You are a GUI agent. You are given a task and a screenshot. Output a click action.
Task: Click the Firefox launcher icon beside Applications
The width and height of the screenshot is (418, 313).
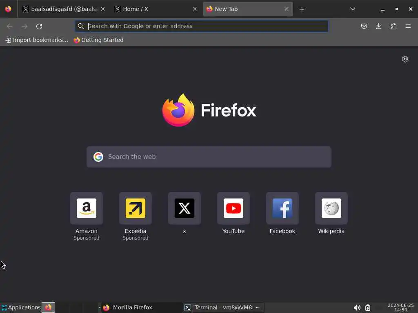(x=48, y=307)
